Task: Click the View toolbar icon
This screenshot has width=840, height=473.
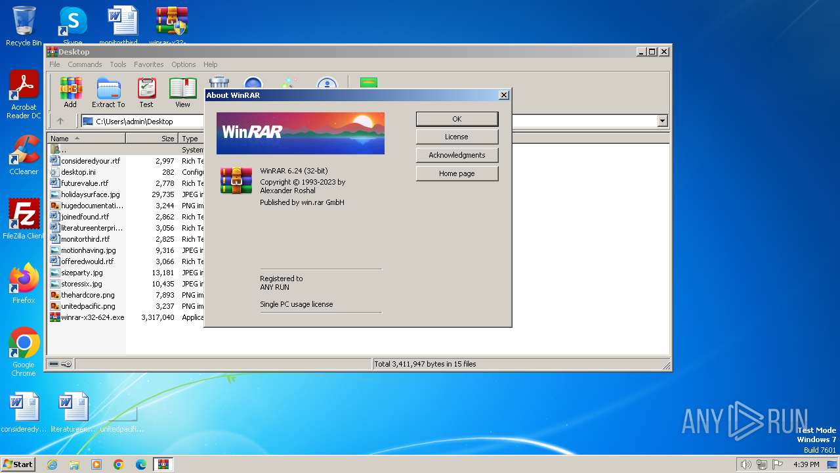Action: 182,93
